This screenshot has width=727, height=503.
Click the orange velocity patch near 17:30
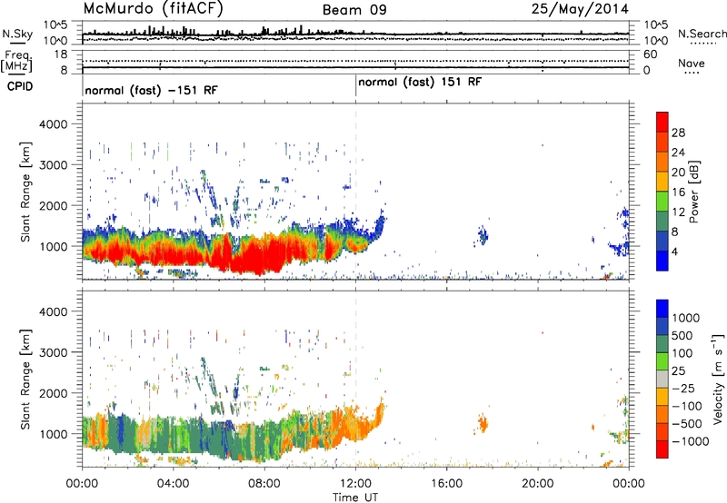click(x=483, y=423)
